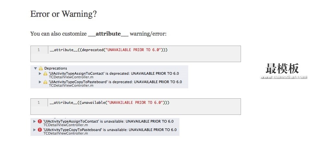Click the Deprecations yellow warning icon
This screenshot has height=142, width=309.
41,68
